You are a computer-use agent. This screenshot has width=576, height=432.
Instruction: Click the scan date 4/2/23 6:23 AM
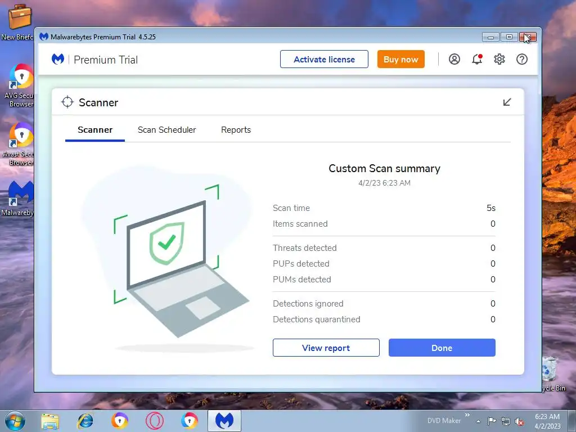click(x=384, y=183)
